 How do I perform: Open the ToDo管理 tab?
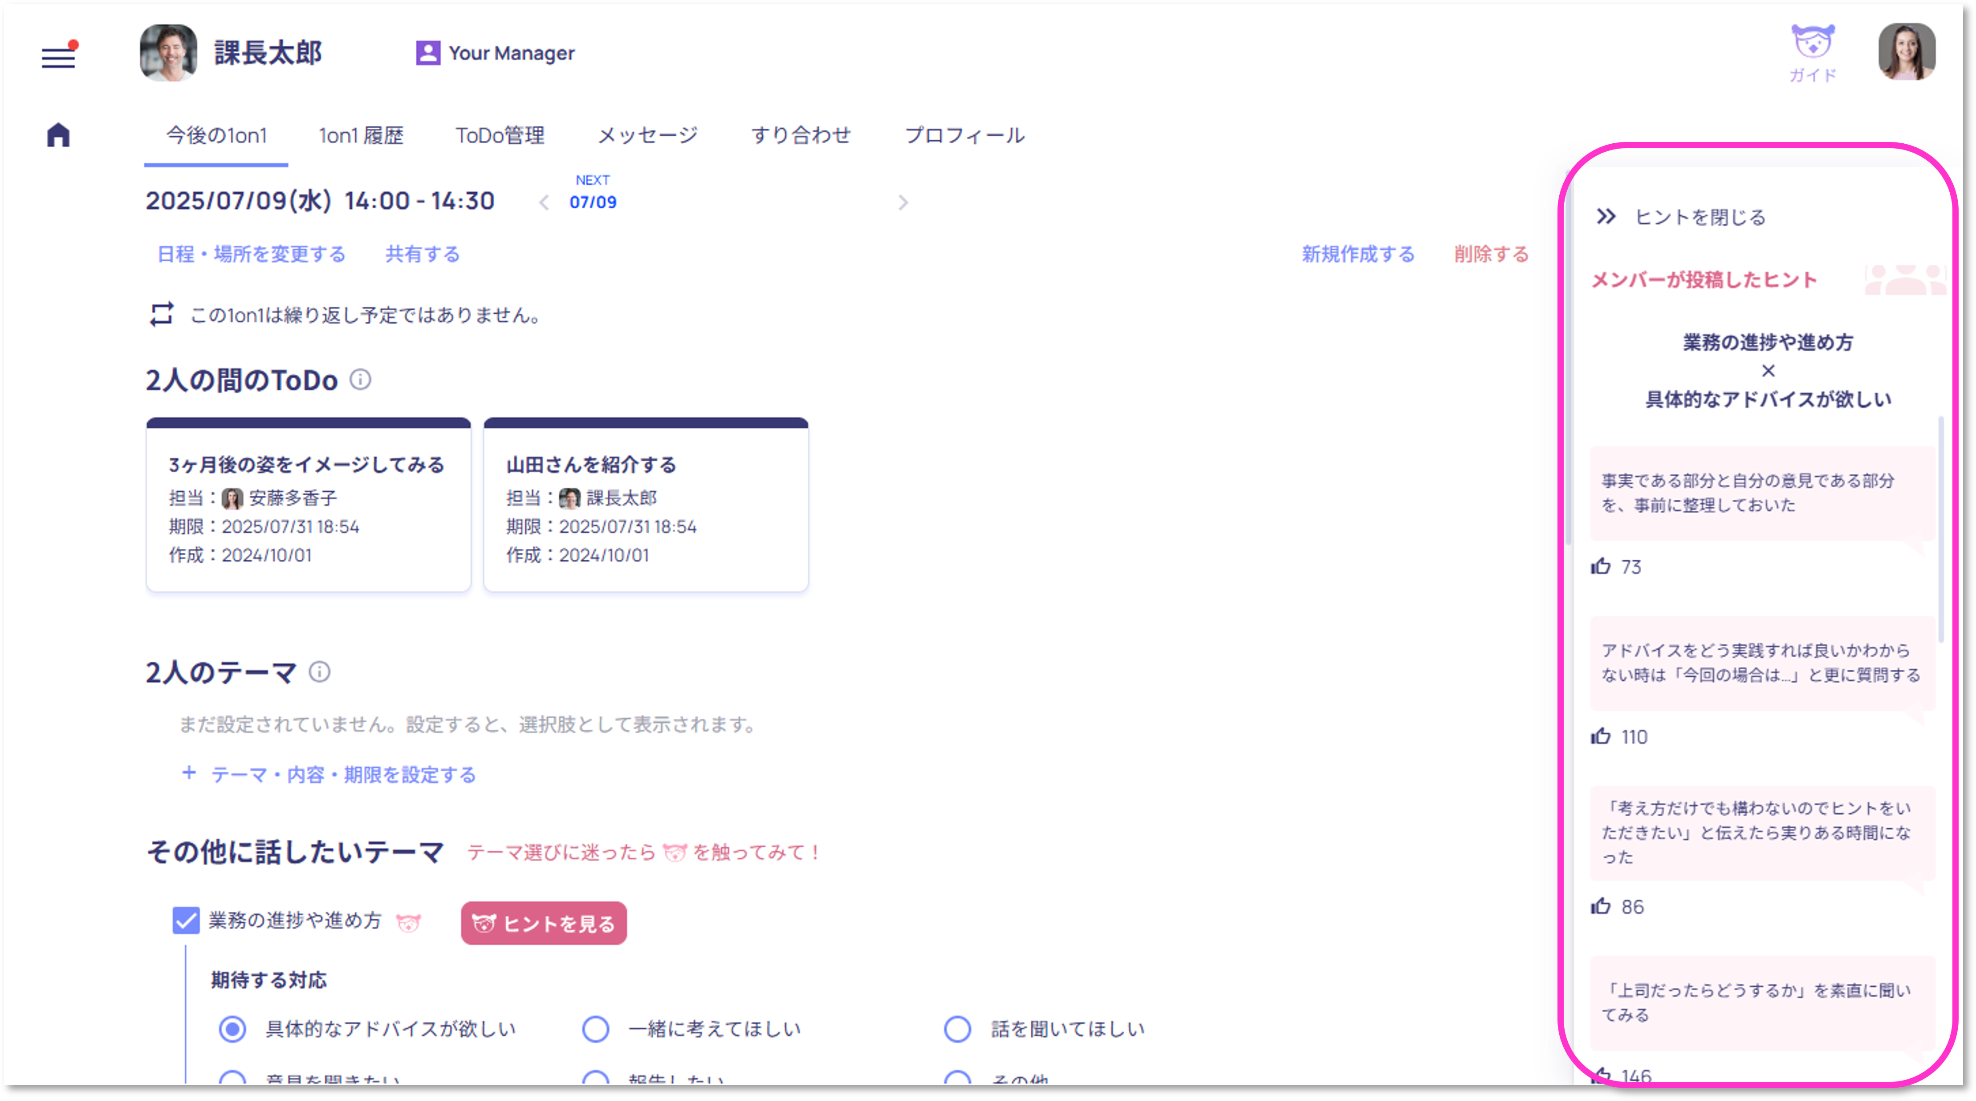[x=500, y=136]
